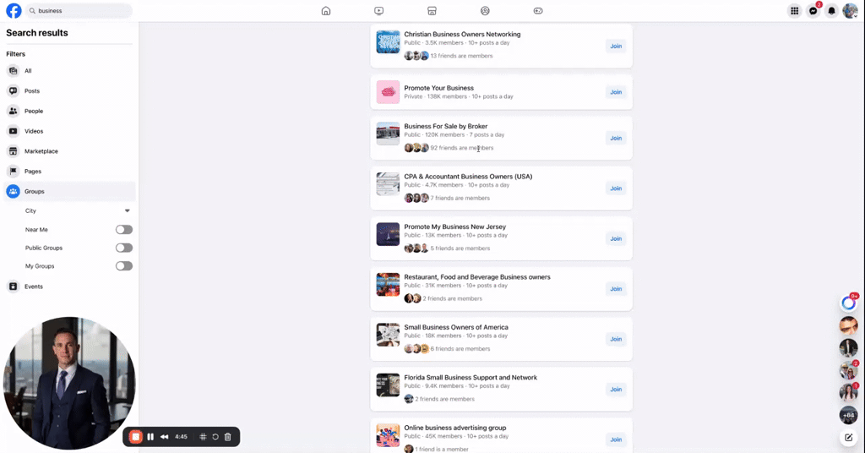865x453 pixels.
Task: Select the Marketplace filter in sidebar
Action: pos(69,151)
